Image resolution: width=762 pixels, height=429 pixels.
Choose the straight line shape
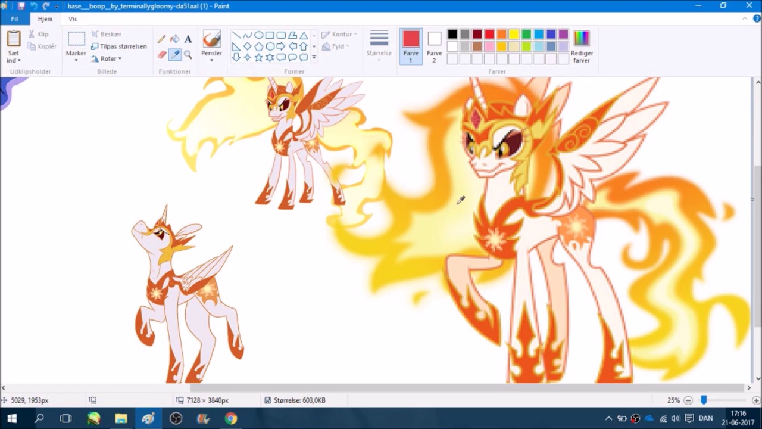pos(236,35)
